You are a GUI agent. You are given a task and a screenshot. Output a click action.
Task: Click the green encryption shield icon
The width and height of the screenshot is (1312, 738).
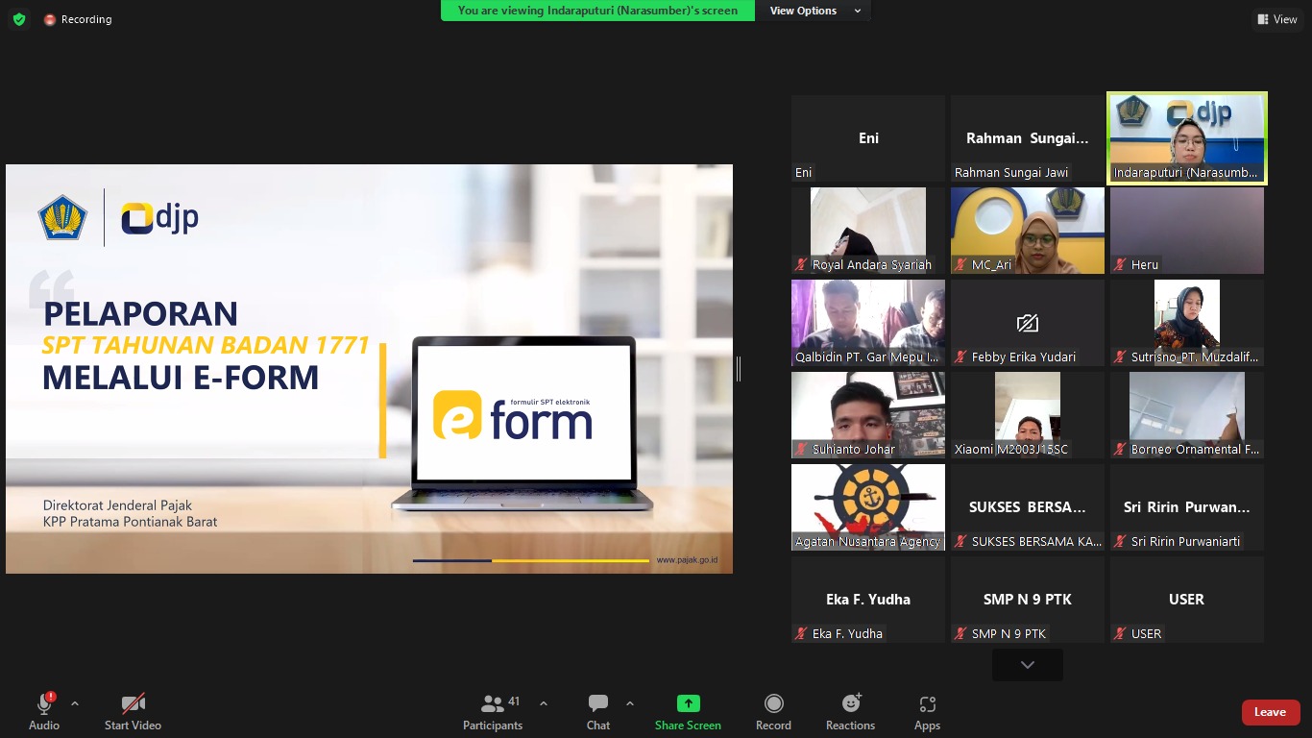[19, 19]
